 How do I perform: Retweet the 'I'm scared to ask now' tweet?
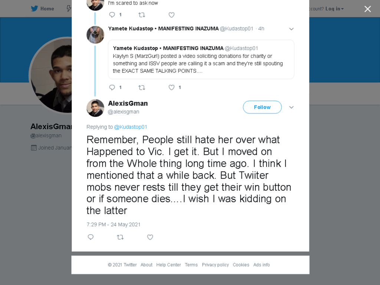point(142,15)
